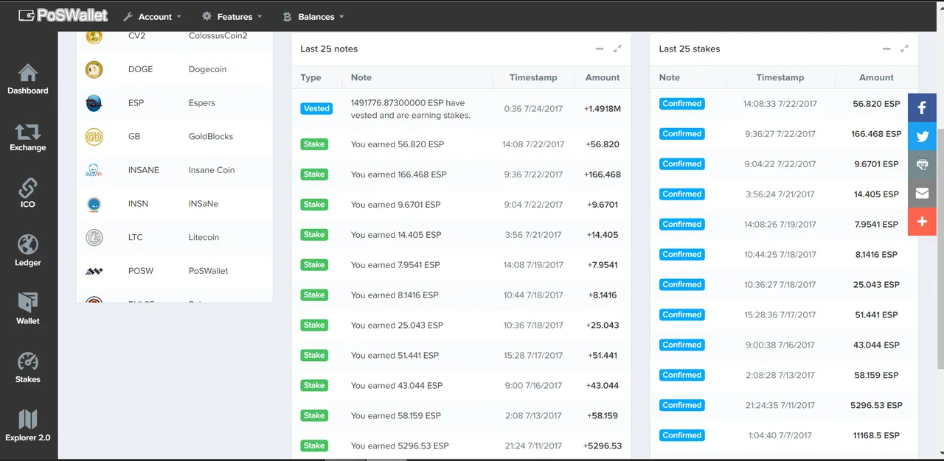Click the orange plus share icon

[922, 222]
